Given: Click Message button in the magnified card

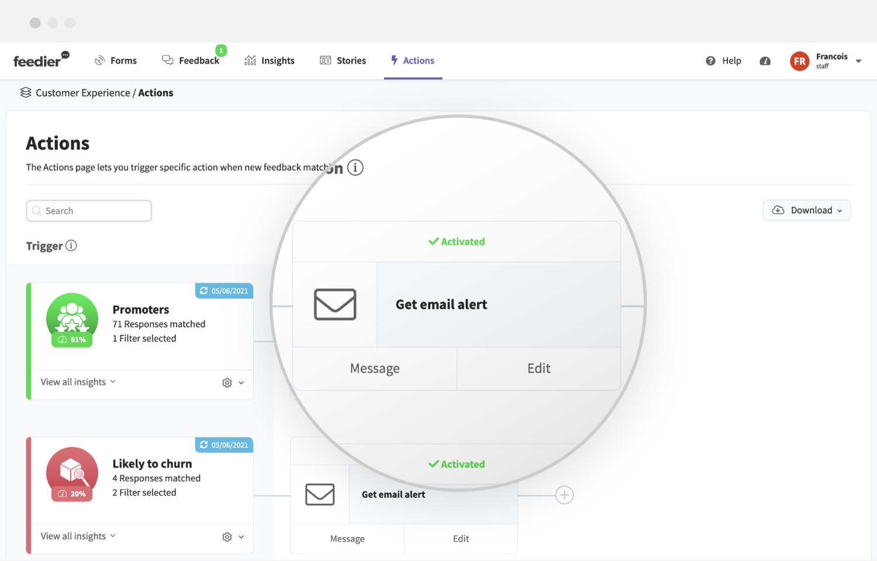Looking at the screenshot, I should 375,368.
